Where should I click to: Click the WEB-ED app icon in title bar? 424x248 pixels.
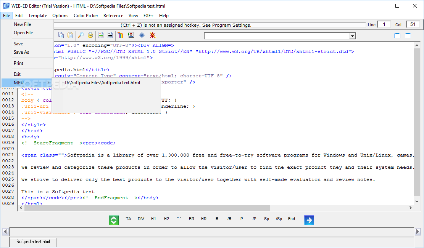click(6, 6)
